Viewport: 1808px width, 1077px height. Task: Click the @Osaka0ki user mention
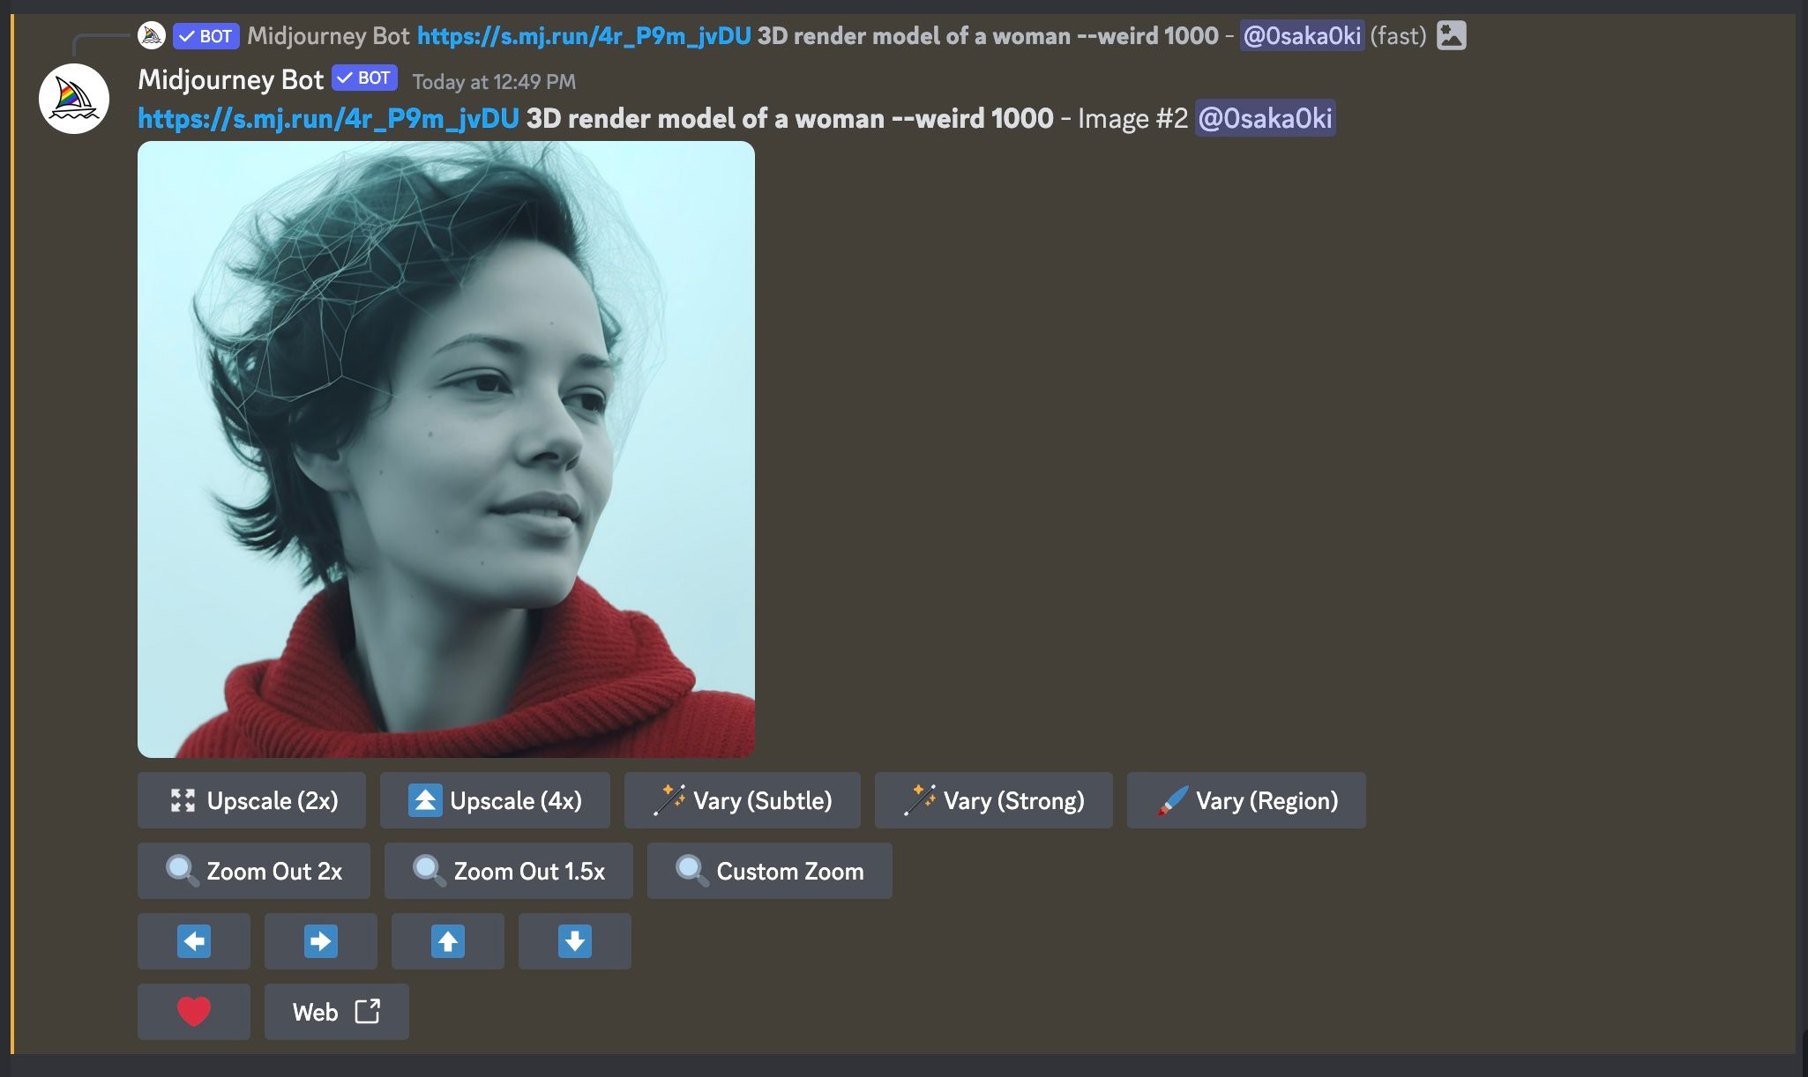(x=1266, y=117)
